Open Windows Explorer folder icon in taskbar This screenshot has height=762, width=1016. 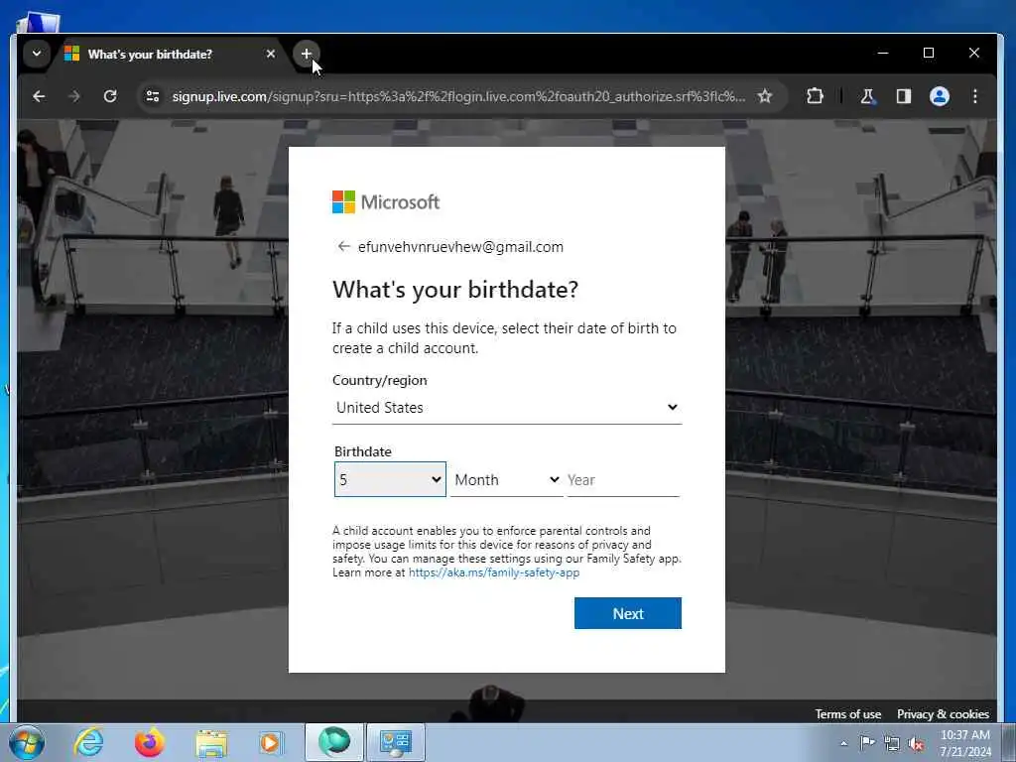tap(211, 742)
